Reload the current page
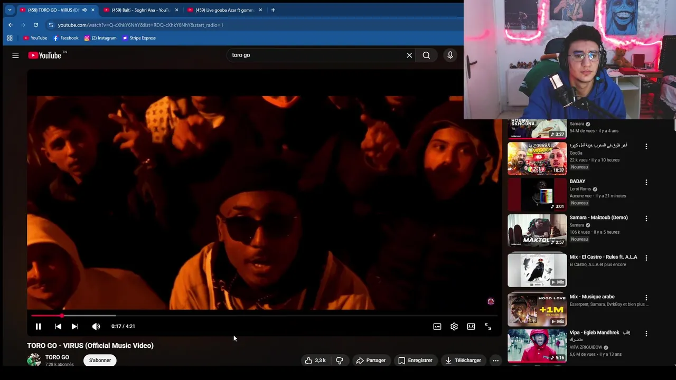This screenshot has width=676, height=380. [x=36, y=25]
